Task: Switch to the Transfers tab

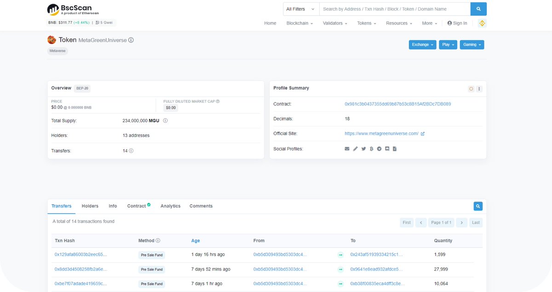Action: [x=62, y=206]
